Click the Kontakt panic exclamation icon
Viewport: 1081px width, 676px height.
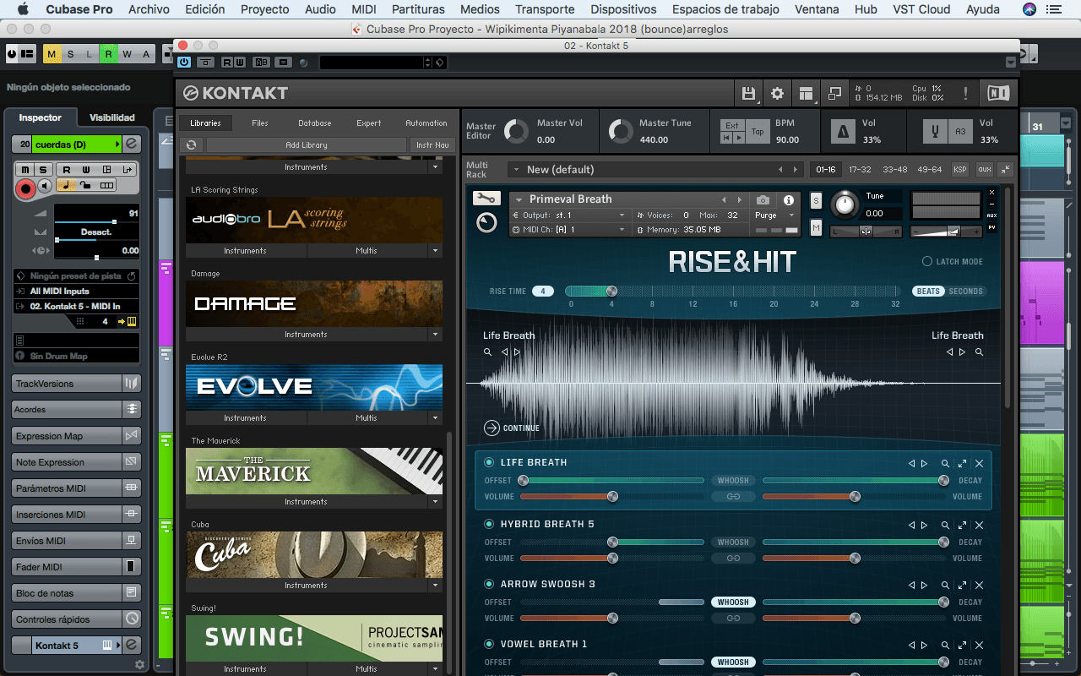point(965,93)
